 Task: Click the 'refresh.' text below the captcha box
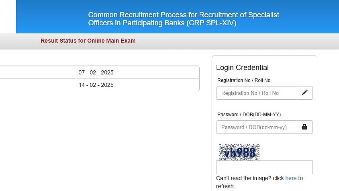coord(225,186)
